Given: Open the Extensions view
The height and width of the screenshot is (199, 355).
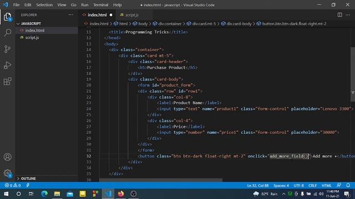Looking at the screenshot, I should 7,81.
